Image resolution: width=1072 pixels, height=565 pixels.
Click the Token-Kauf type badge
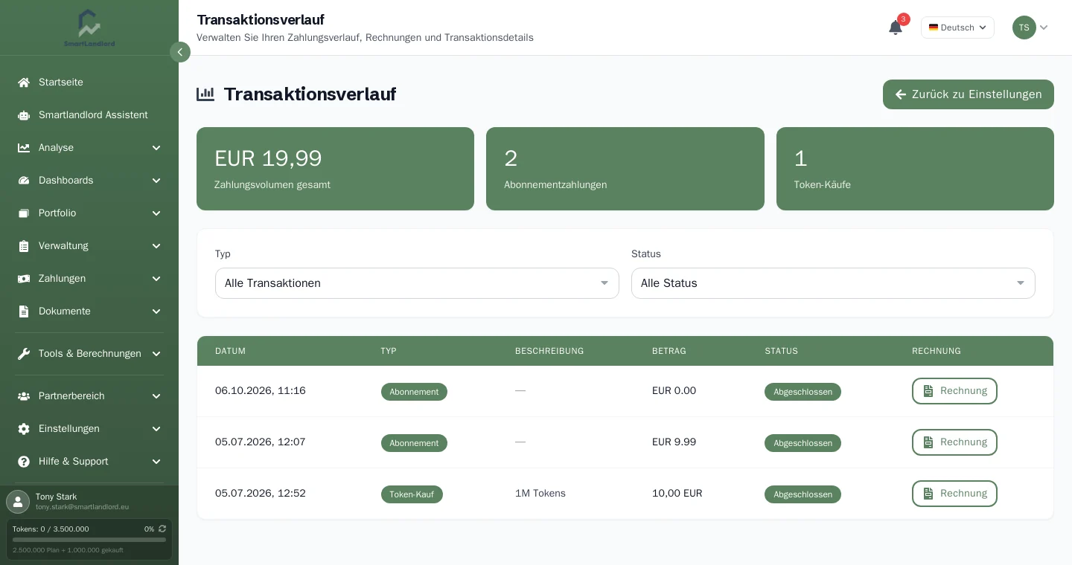pyautogui.click(x=412, y=494)
